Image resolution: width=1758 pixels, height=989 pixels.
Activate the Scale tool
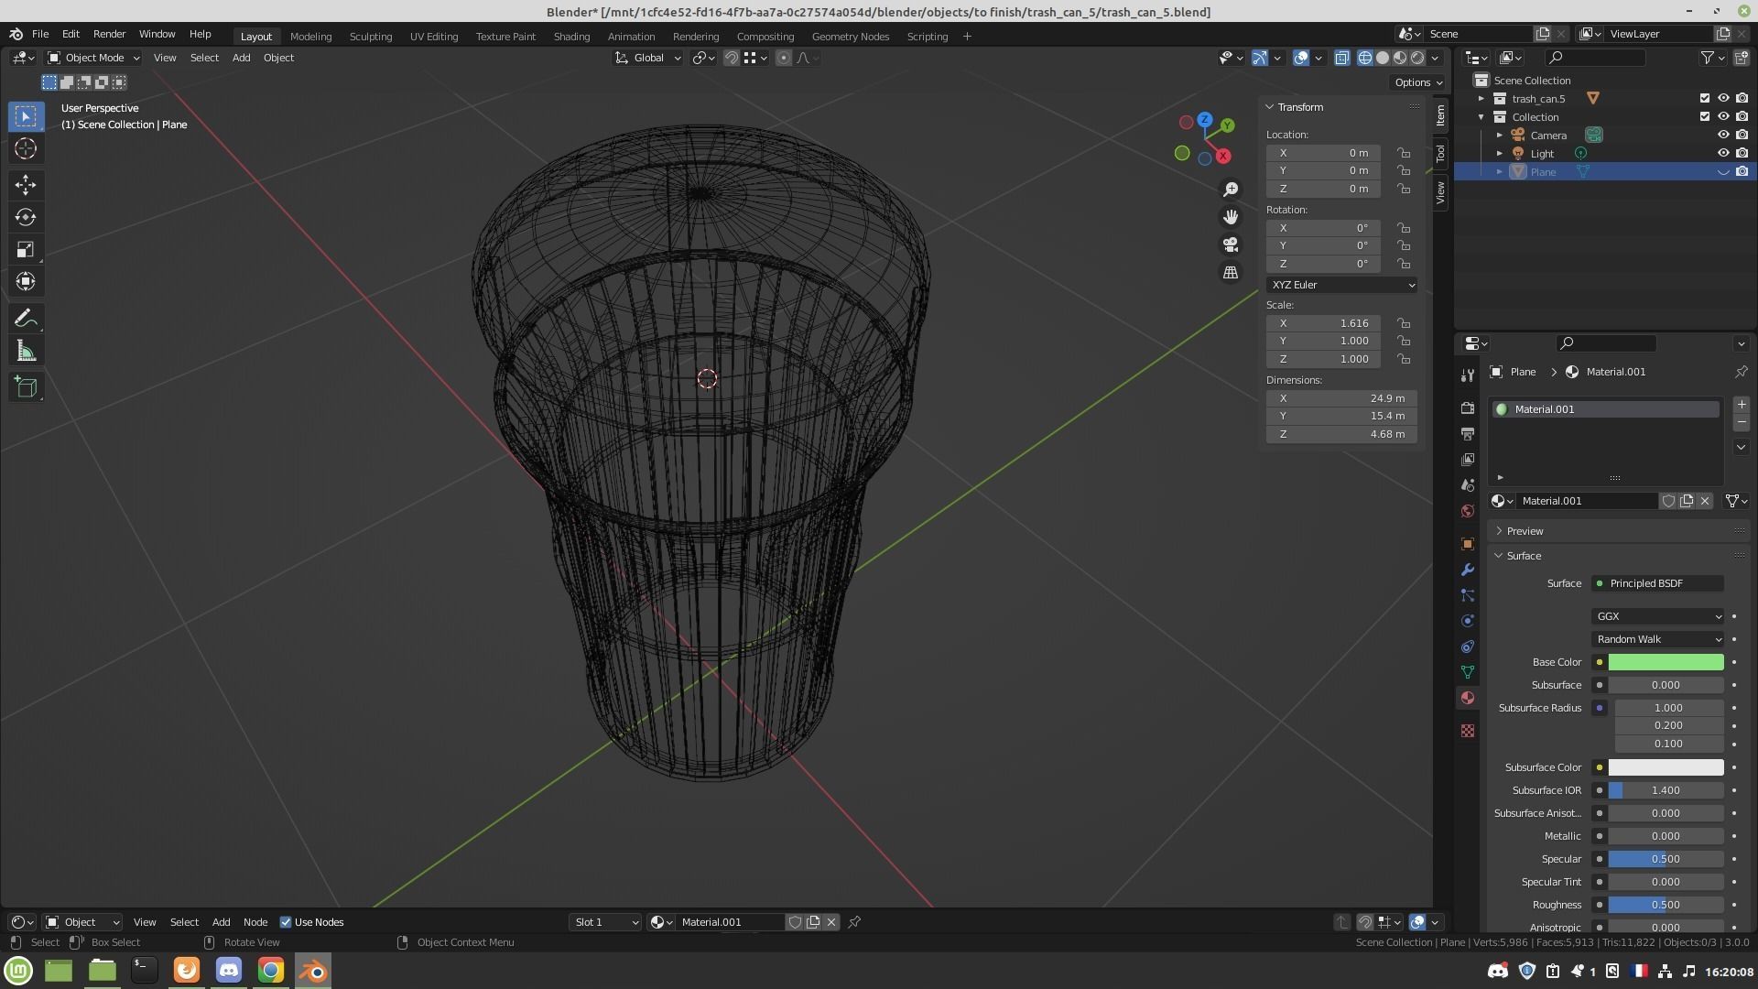[x=26, y=249]
